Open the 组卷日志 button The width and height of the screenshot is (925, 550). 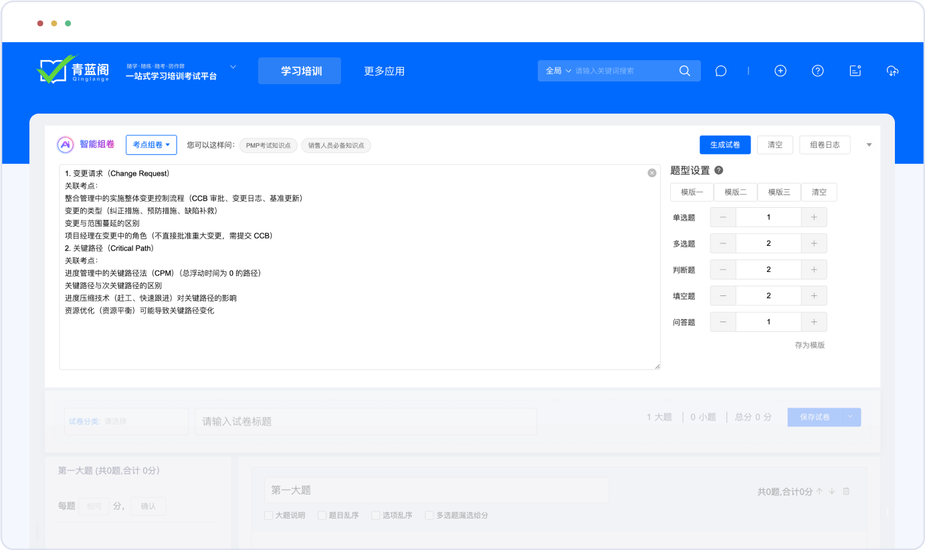(x=824, y=145)
